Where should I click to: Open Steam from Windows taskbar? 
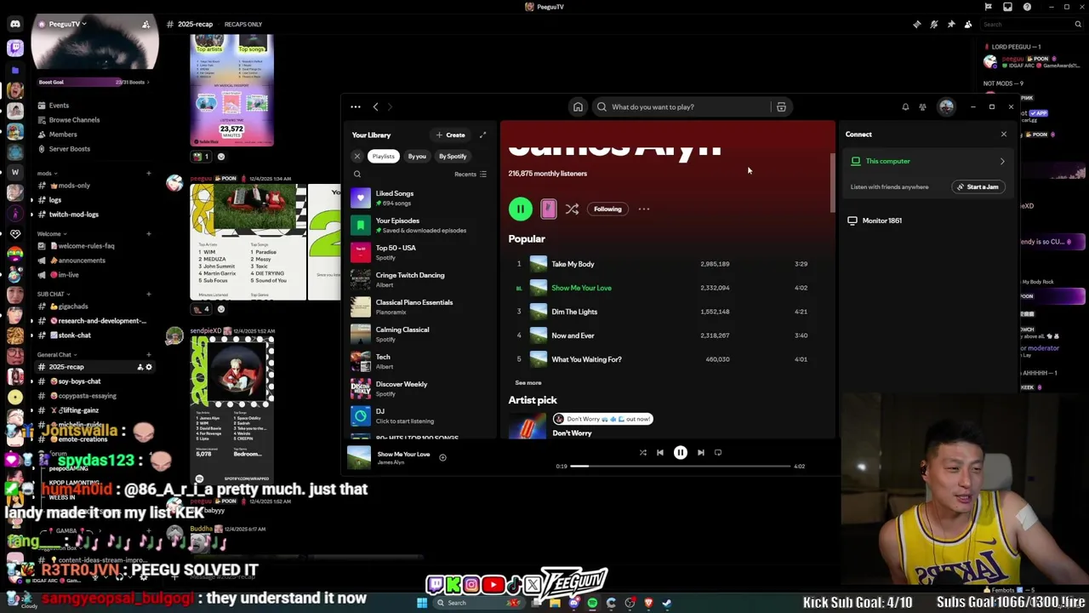tap(666, 603)
